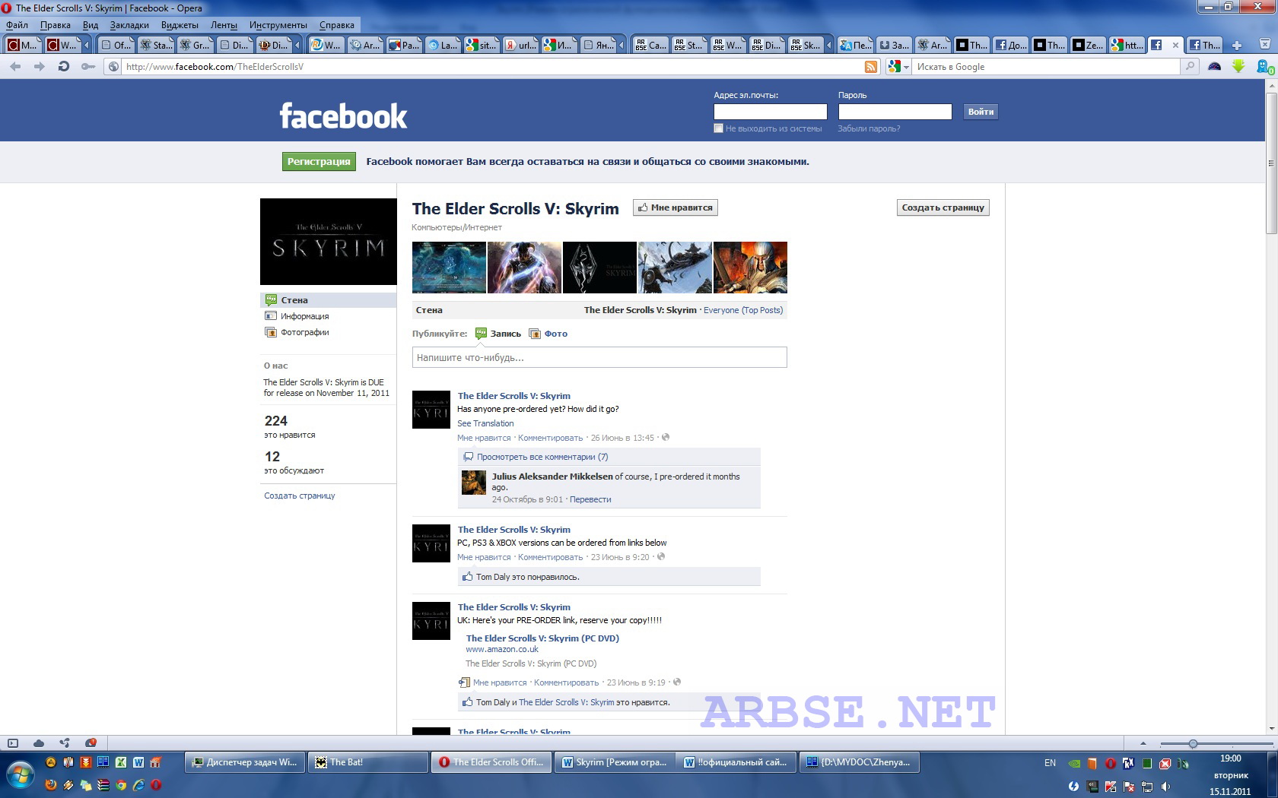Open 'Диспетчер задач Wi...' from the taskbar
This screenshot has height=798, width=1278.
coord(245,762)
